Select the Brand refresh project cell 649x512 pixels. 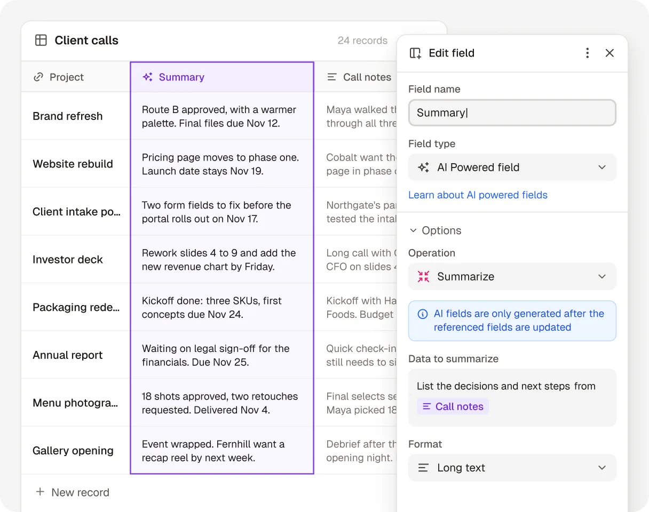76,116
